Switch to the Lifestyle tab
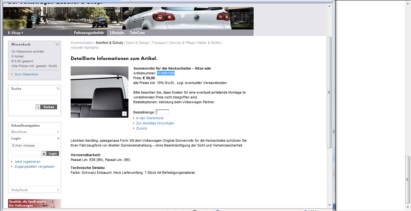The image size is (411, 211). click(117, 33)
